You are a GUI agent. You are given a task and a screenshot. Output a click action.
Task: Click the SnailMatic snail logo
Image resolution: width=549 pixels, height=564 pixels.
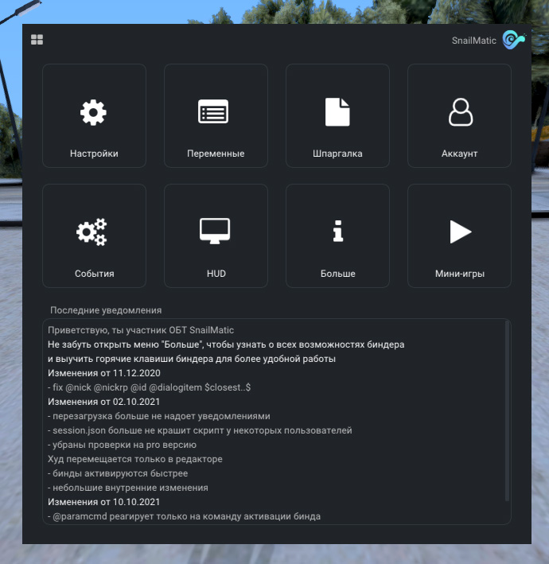click(x=513, y=40)
